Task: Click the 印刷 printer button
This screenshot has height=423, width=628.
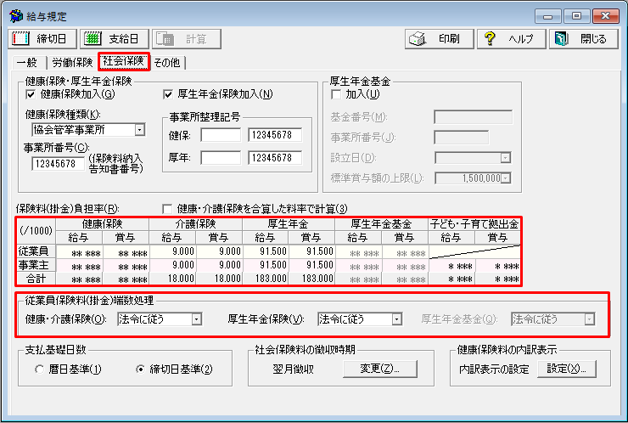Action: point(436,38)
